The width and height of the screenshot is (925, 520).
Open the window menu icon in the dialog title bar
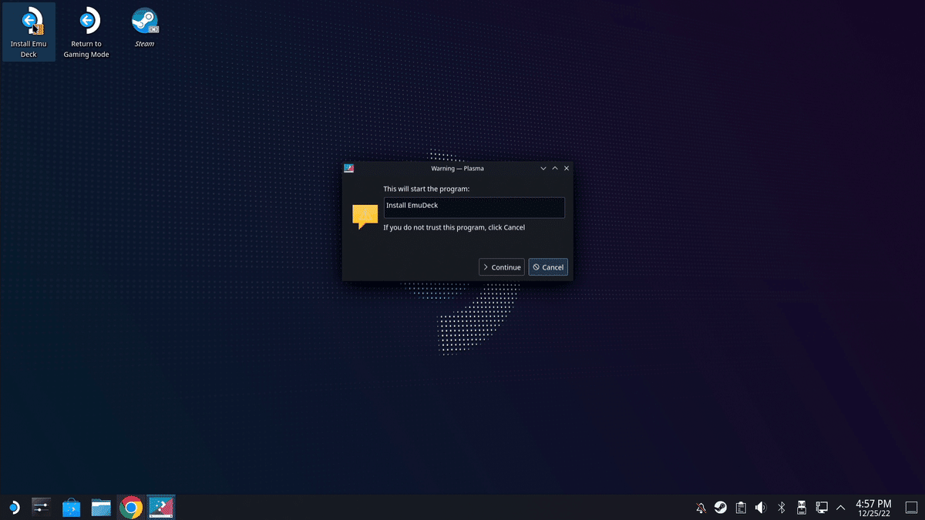coord(349,168)
